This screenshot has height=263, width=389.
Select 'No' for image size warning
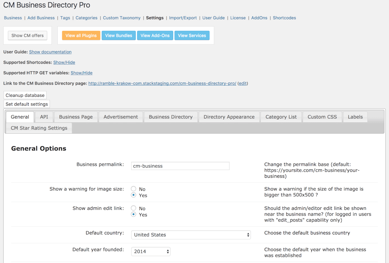point(133,189)
